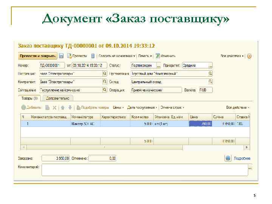The image size is (272, 204).
Task: Click the Номенклатура поставщика column header
Action: pos(50,117)
